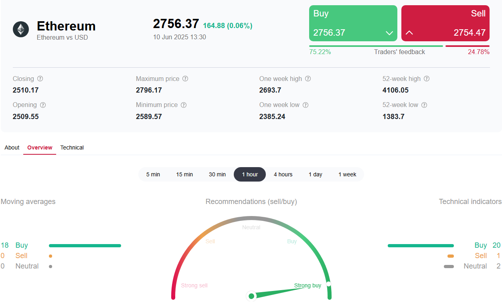This screenshot has width=502, height=303.
Task: Click the Recommendations (sell/buy) heading
Action: [251, 202]
